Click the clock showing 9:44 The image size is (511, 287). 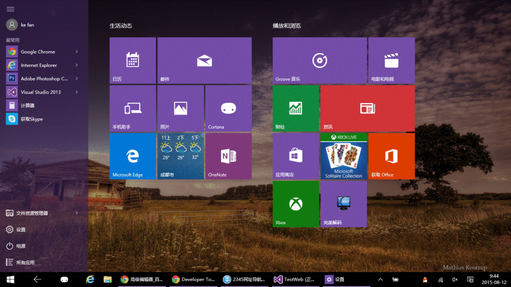494,279
